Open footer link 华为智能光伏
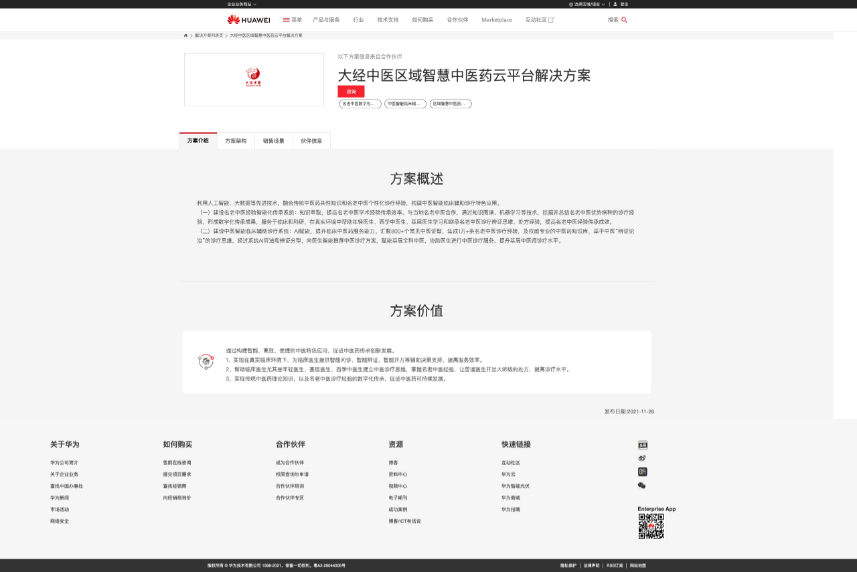The image size is (857, 572). click(x=516, y=486)
